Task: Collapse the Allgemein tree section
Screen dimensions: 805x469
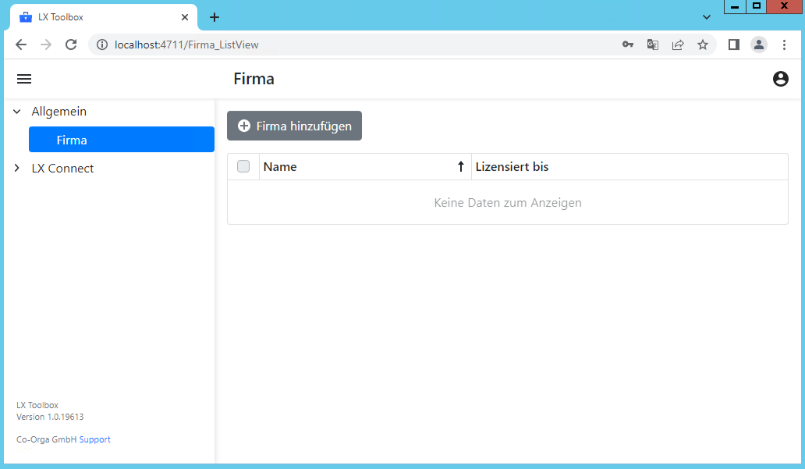Action: pyautogui.click(x=17, y=112)
